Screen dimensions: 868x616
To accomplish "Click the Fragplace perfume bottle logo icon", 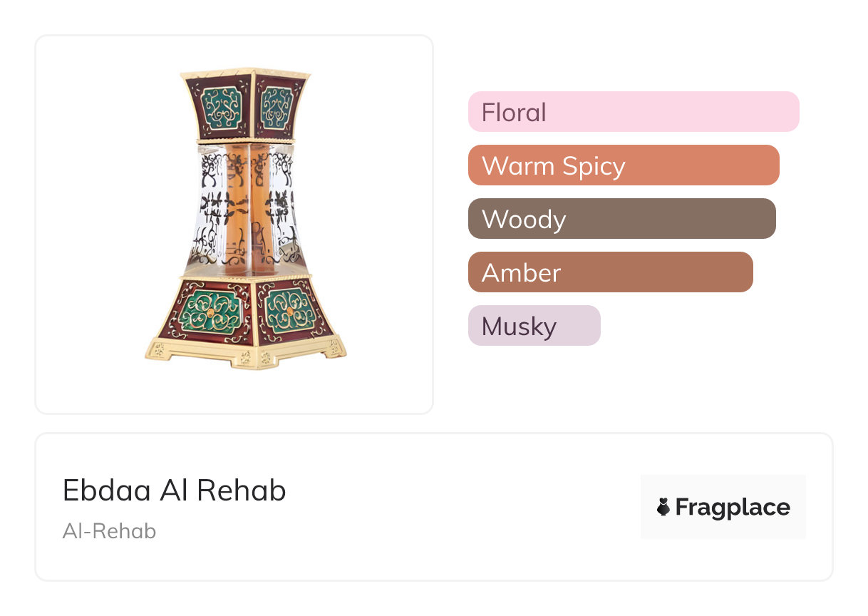I will 663,507.
